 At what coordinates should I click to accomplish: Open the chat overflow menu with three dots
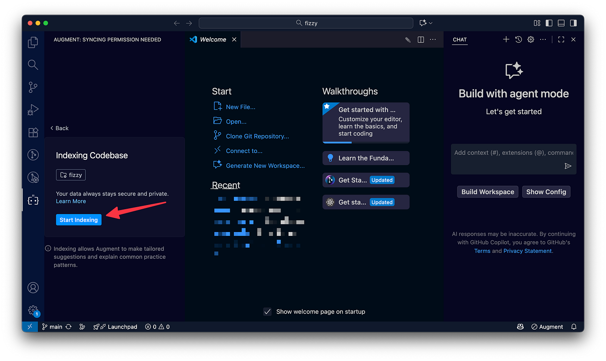point(542,39)
